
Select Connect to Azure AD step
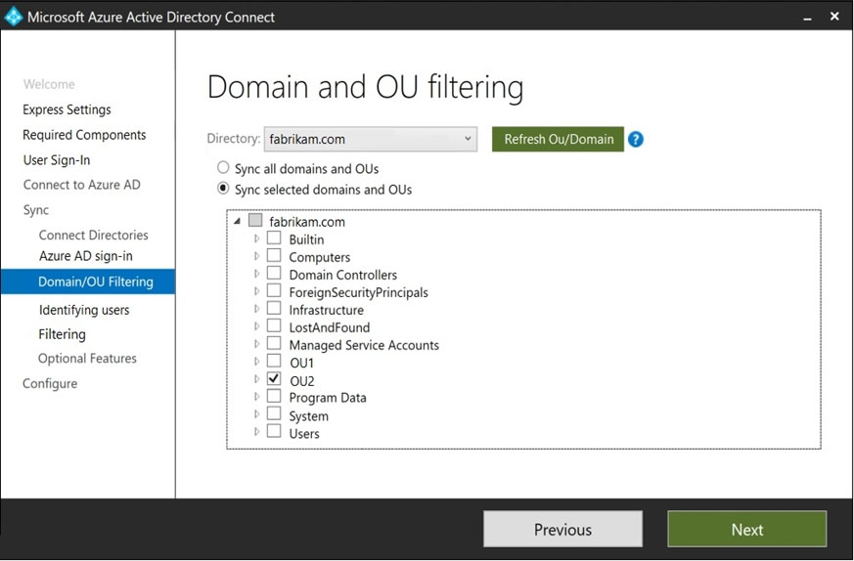point(81,185)
